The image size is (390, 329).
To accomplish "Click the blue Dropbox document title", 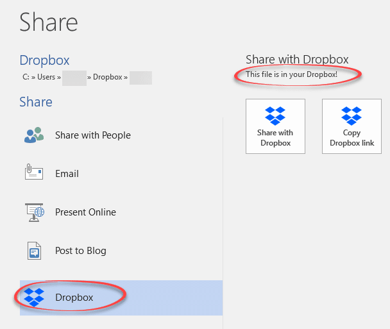I will tap(44, 60).
